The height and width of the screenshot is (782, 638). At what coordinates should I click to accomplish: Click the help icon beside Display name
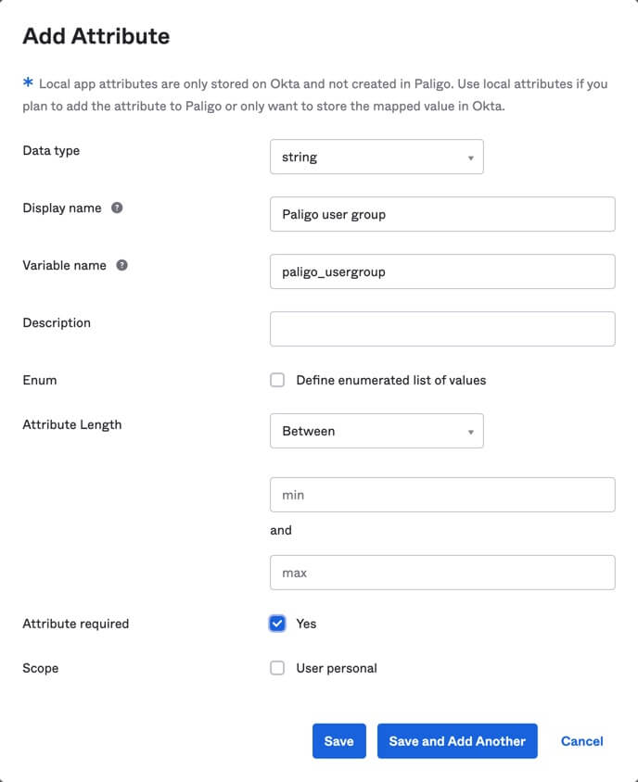(115, 208)
